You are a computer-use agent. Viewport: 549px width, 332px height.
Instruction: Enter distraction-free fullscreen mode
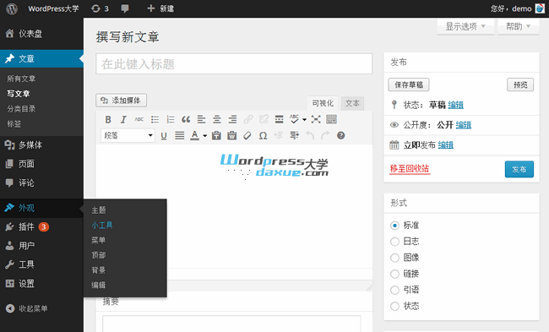pos(316,119)
